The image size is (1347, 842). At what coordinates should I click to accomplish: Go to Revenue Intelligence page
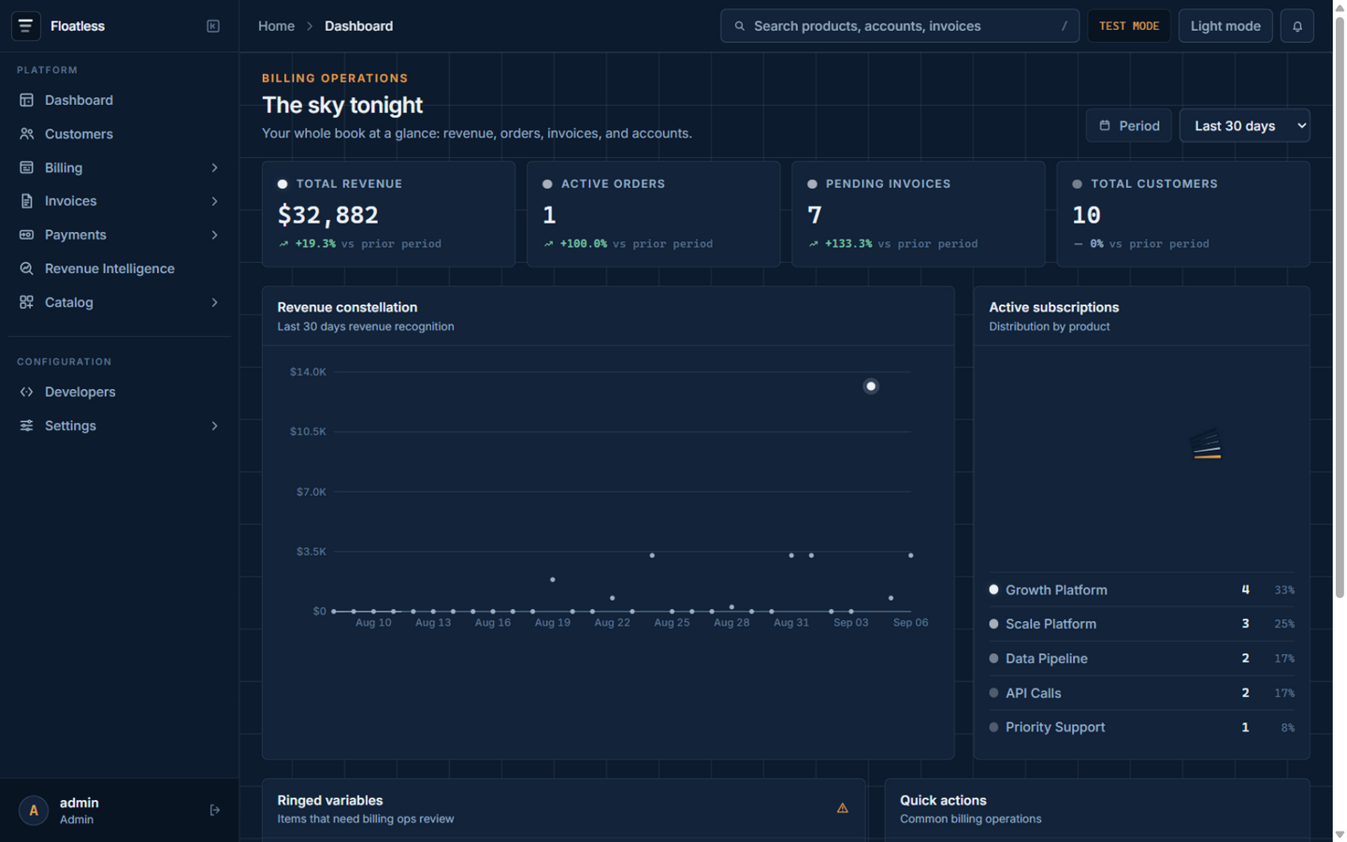click(x=119, y=269)
